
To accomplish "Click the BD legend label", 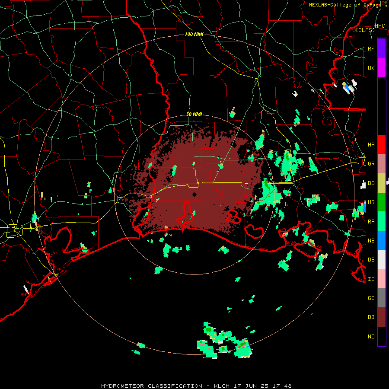I will pos(371,183).
